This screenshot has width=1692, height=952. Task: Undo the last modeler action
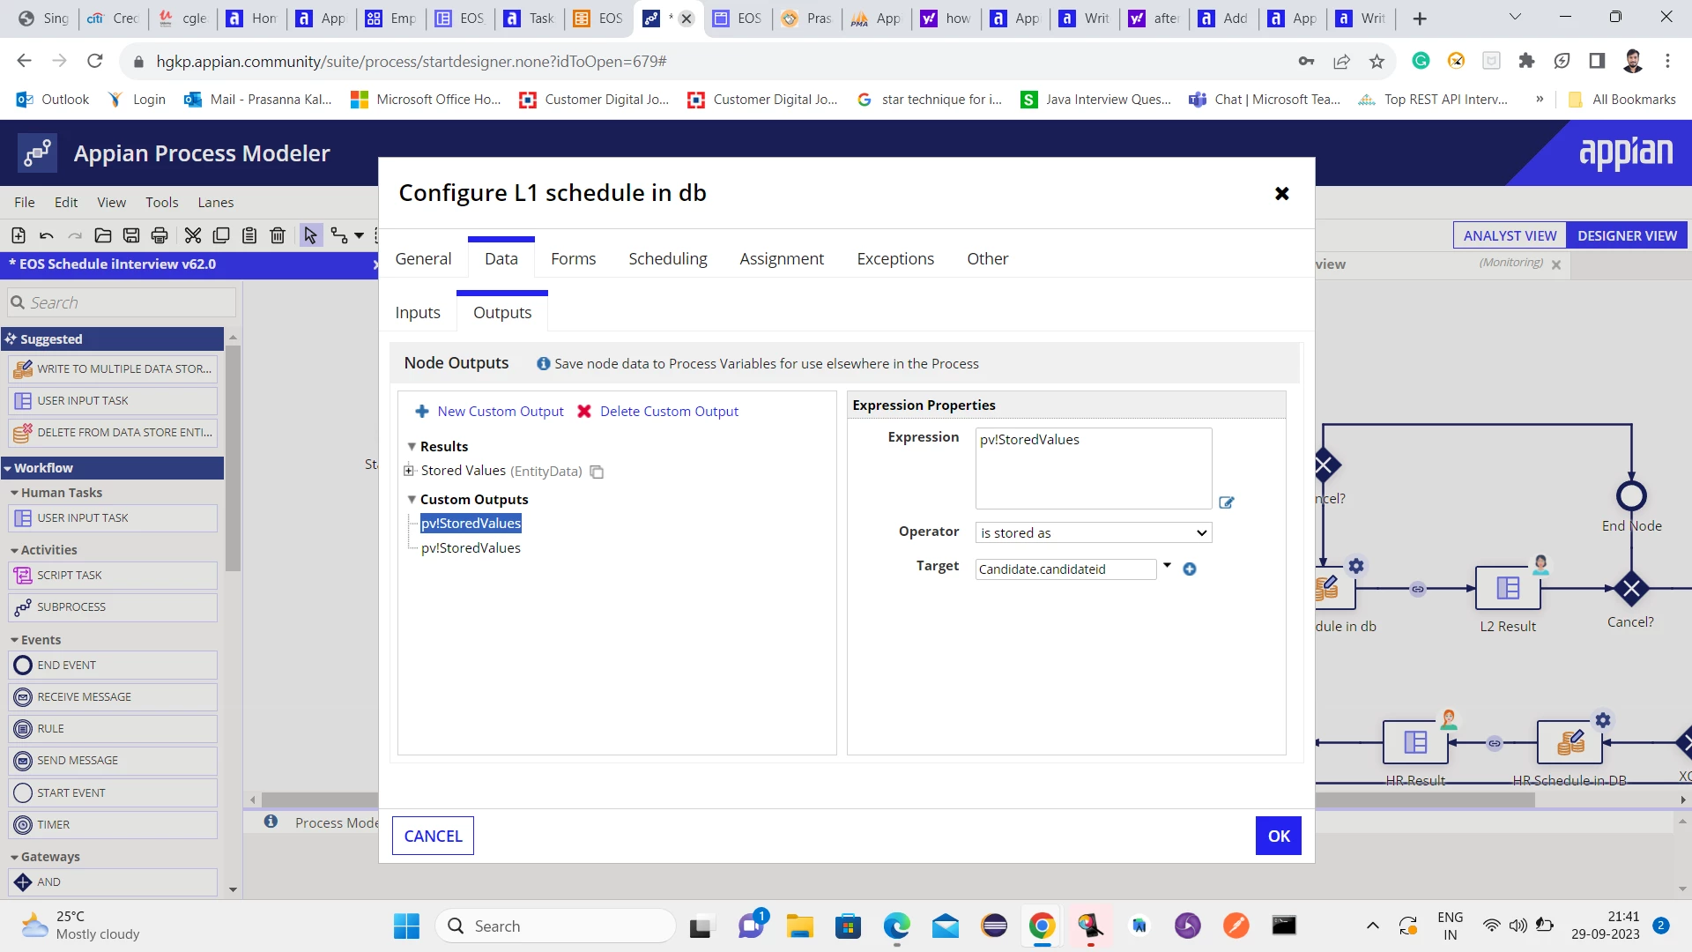click(x=47, y=235)
